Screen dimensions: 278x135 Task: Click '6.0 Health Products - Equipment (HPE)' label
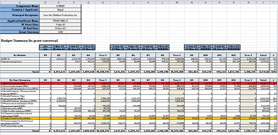coord(19,100)
